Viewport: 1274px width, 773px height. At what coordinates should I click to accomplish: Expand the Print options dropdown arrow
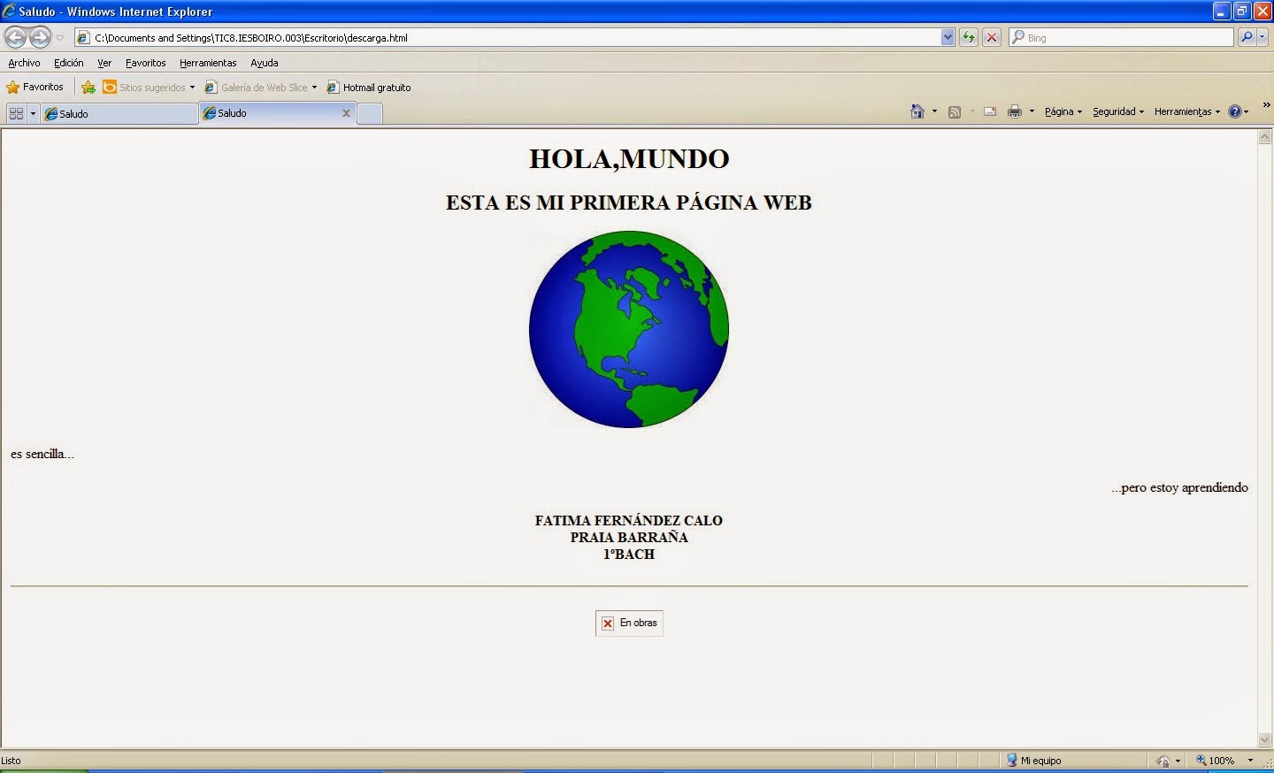tap(1032, 111)
